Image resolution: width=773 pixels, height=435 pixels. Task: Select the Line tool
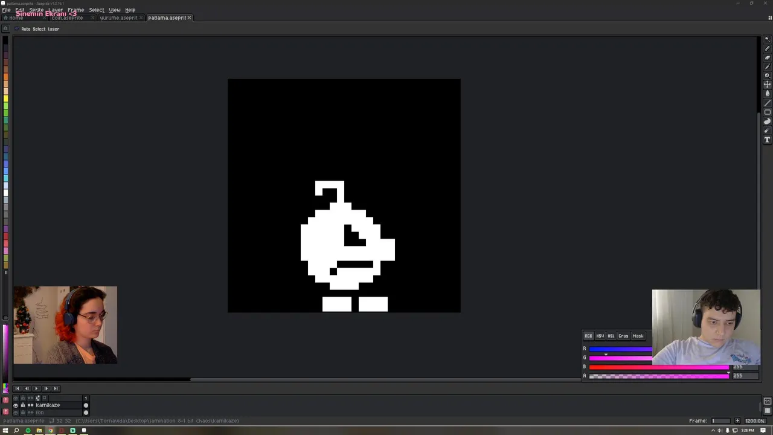[x=767, y=103]
